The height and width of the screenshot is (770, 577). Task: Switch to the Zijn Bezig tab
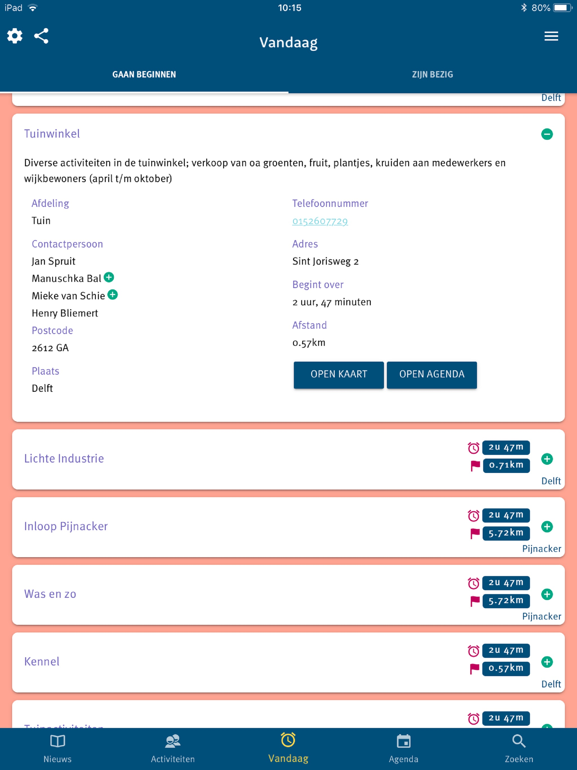click(432, 74)
